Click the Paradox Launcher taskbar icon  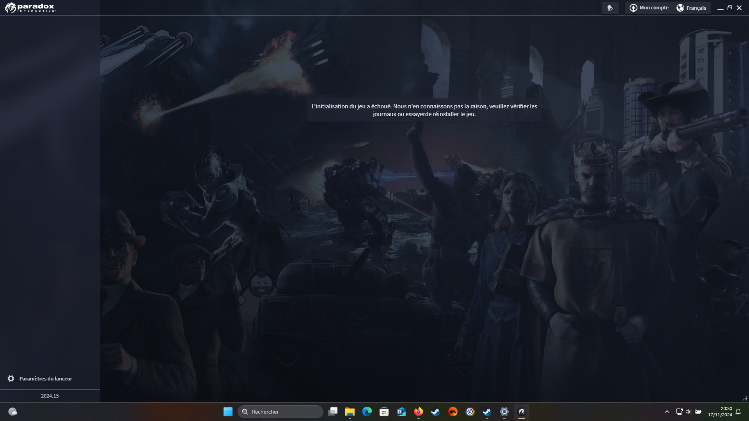tap(522, 412)
